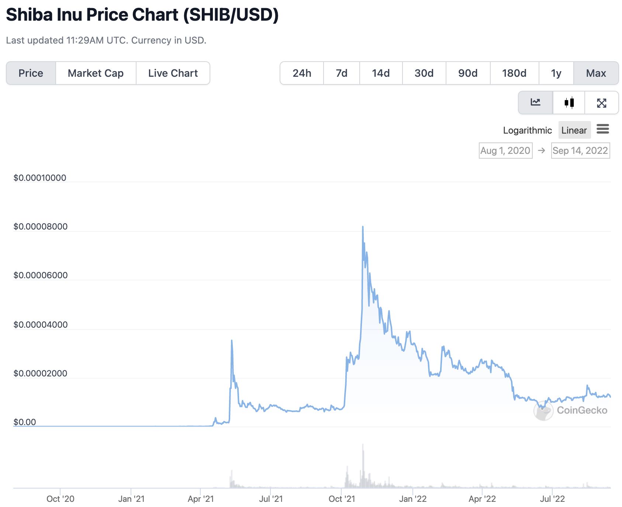Keep Linear scale selected
Screen dimensions: 622x507
(574, 130)
